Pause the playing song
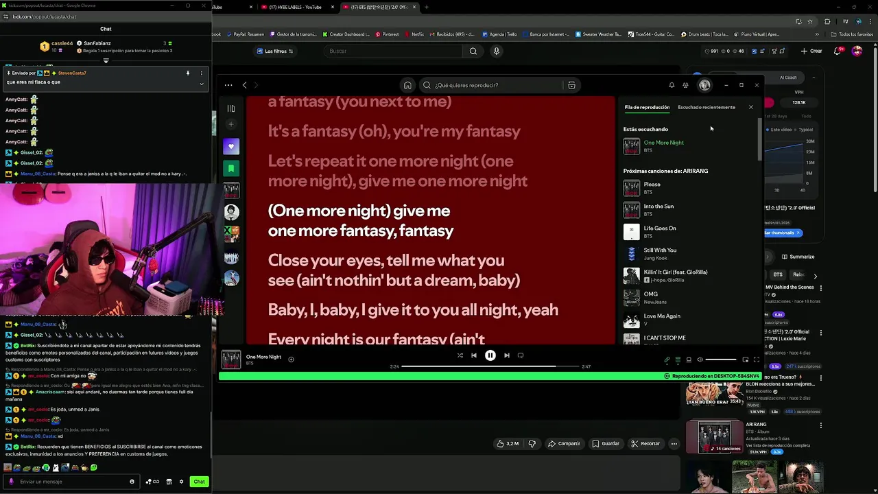The height and width of the screenshot is (494, 878). [490, 355]
